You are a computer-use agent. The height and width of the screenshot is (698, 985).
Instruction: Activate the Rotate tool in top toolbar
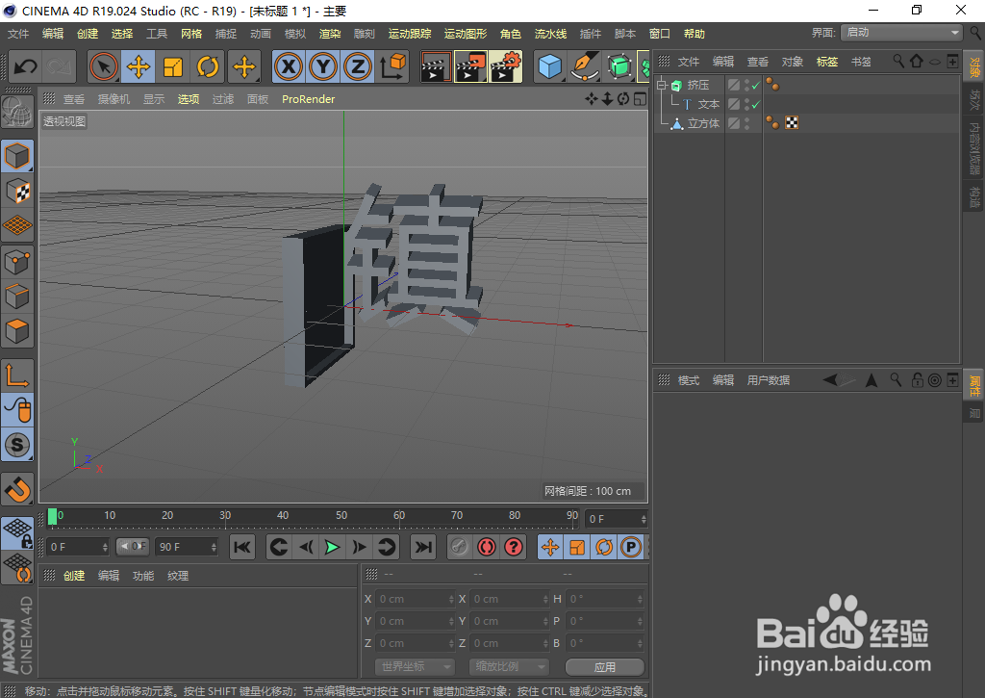pyautogui.click(x=208, y=66)
